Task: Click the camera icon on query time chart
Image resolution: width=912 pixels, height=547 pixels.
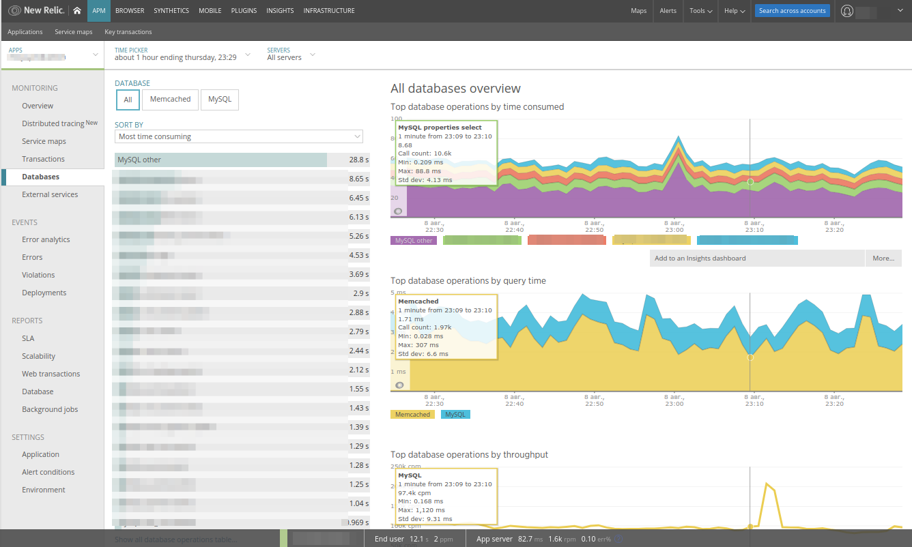Action: point(398,385)
